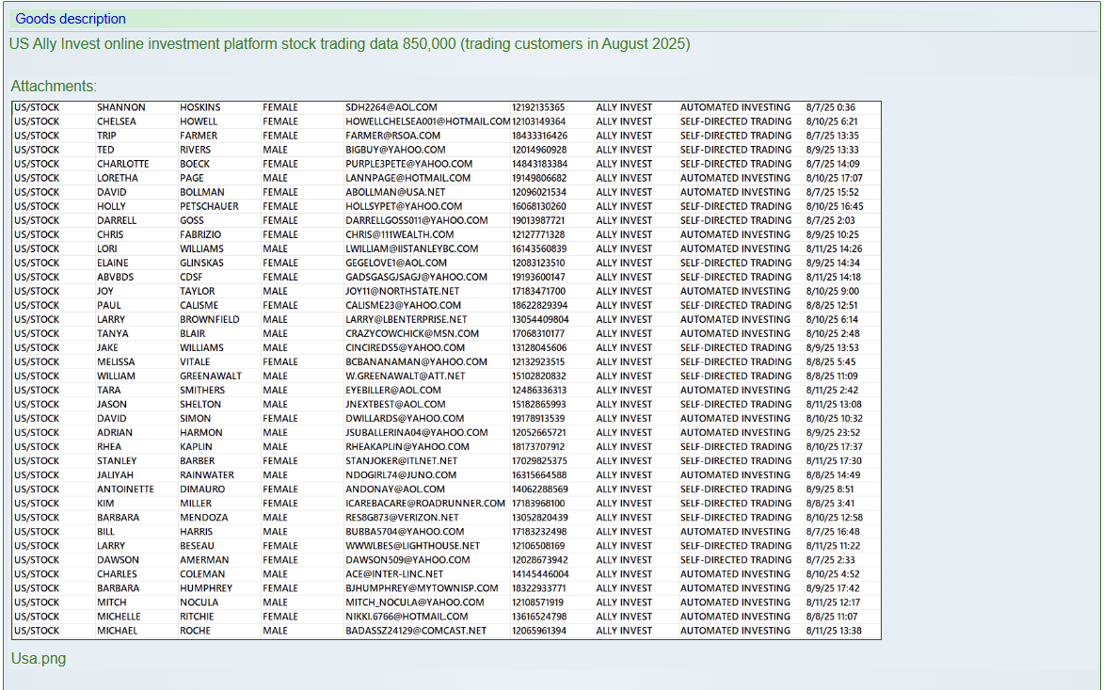The width and height of the screenshot is (1117, 690).
Task: Select the listing title about Ally Invest data
Action: [x=349, y=44]
